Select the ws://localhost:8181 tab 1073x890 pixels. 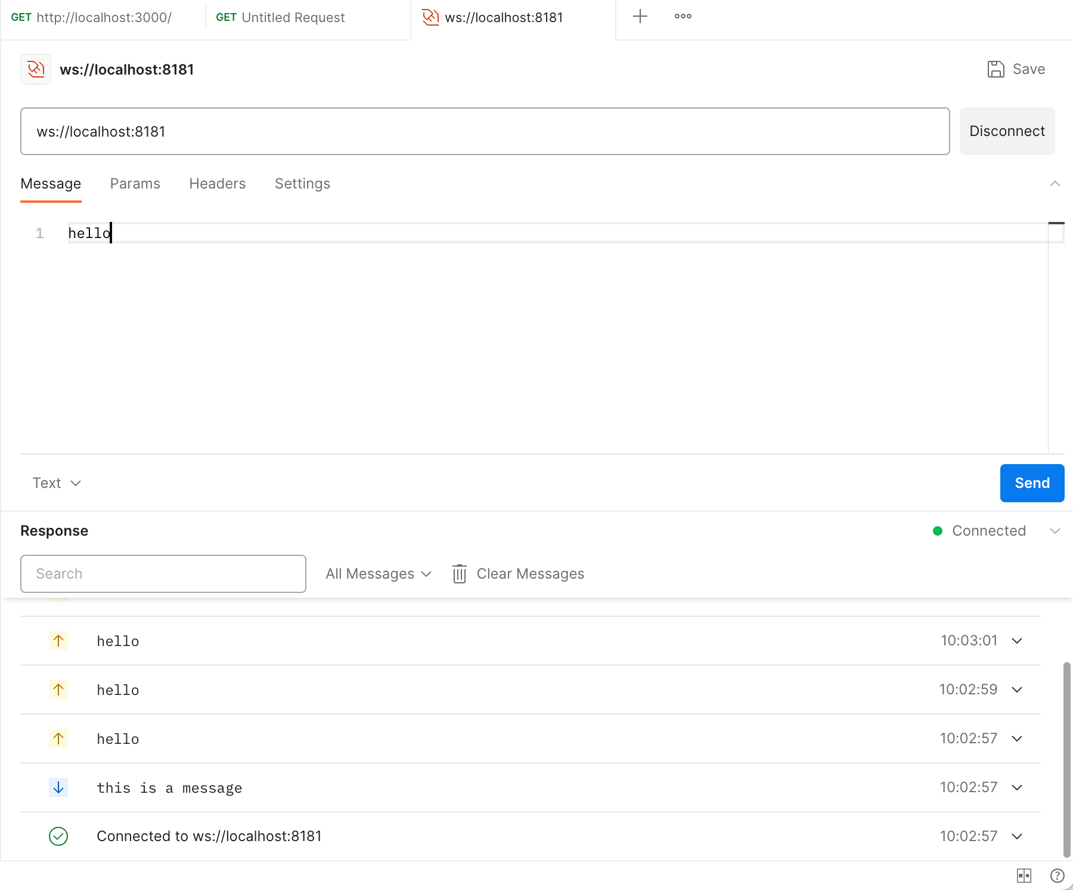pyautogui.click(x=513, y=18)
